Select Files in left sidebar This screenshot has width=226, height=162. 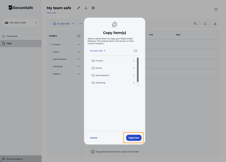pos(9,44)
